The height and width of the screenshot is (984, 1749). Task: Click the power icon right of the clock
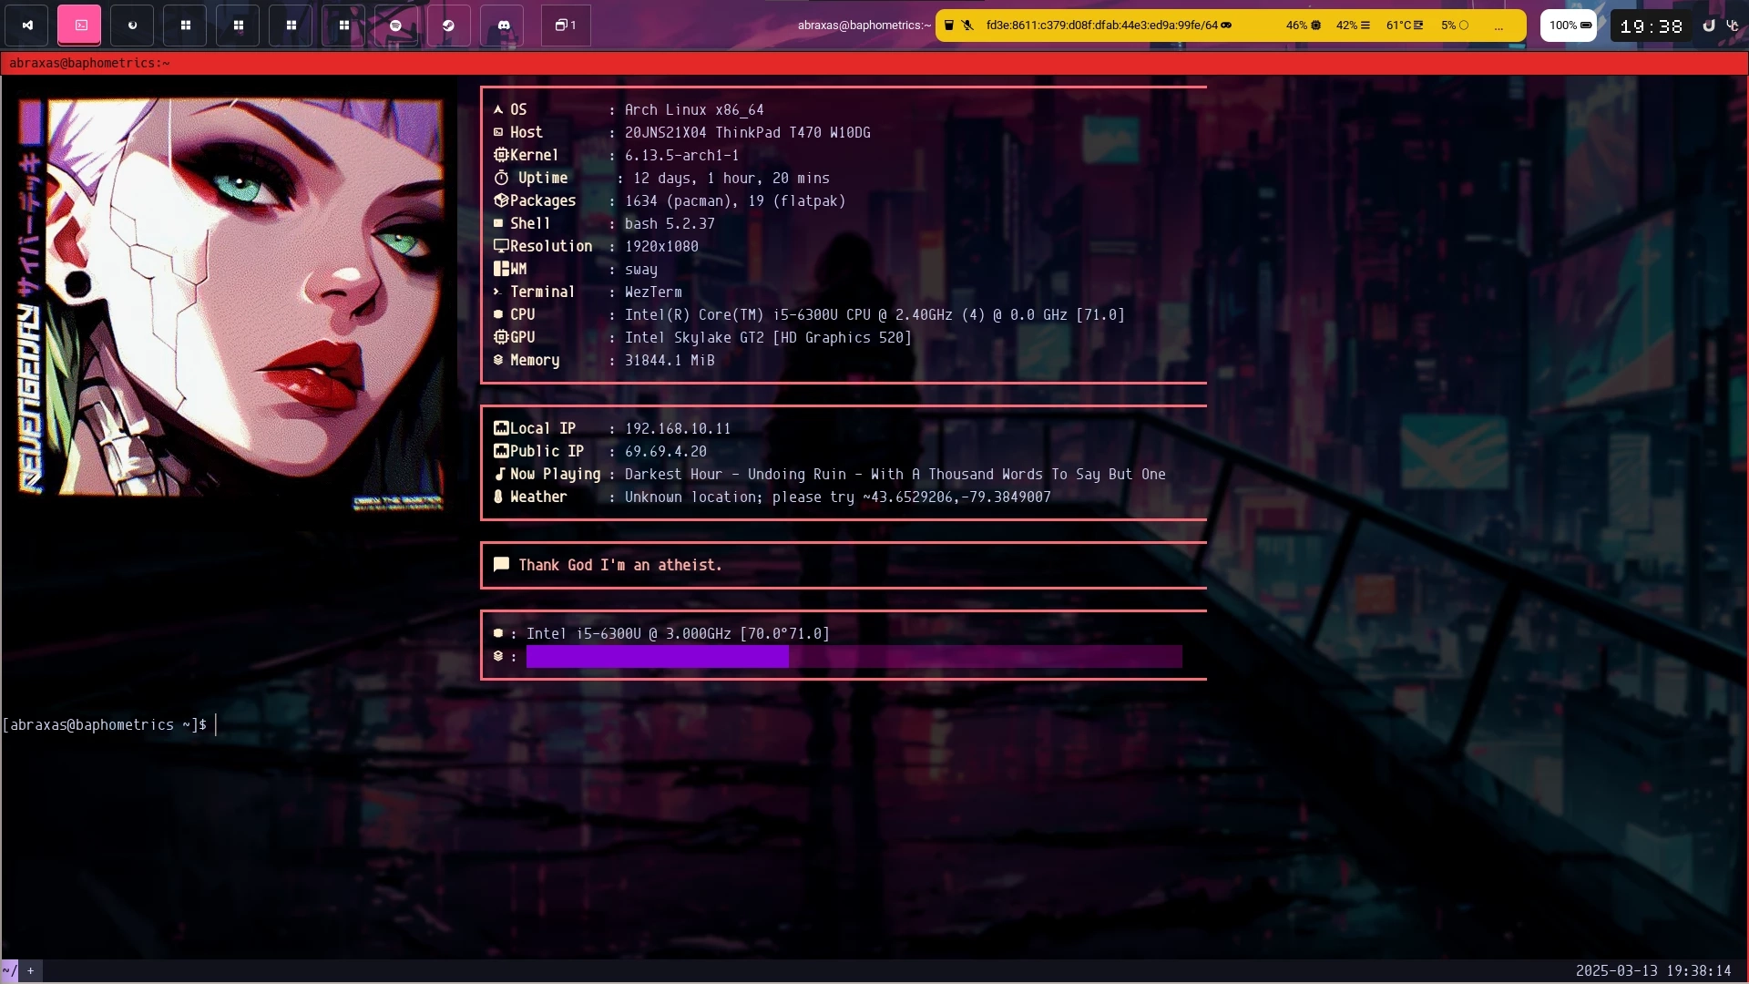1709,26
